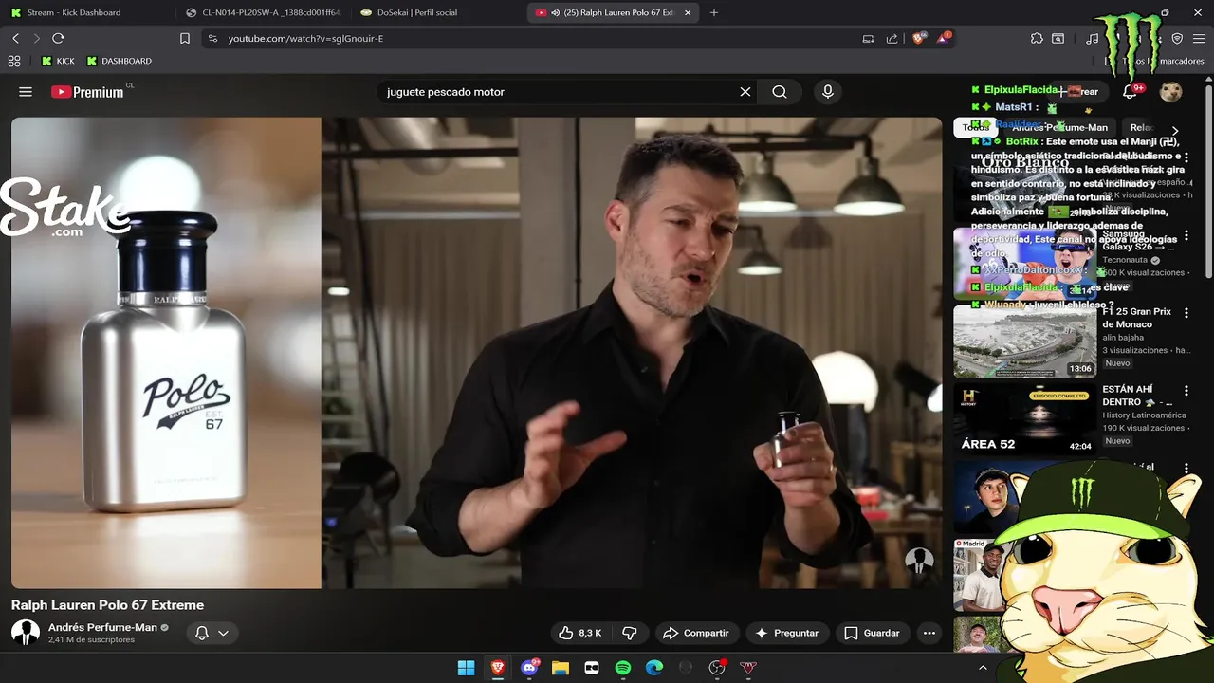View site information icon in address bar

click(x=212, y=39)
